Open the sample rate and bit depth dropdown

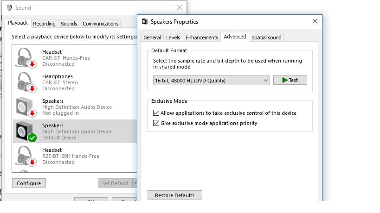point(211,80)
